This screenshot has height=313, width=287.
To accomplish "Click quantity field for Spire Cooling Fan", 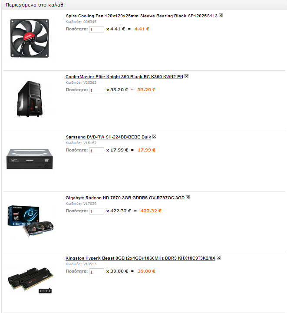I will pos(96,30).
